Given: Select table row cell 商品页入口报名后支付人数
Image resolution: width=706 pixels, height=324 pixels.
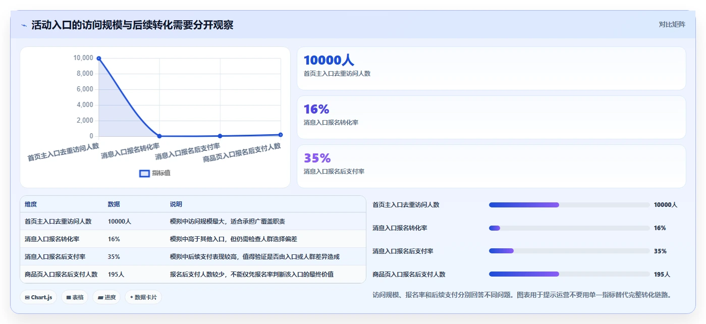Looking at the screenshot, I should click(61, 275).
